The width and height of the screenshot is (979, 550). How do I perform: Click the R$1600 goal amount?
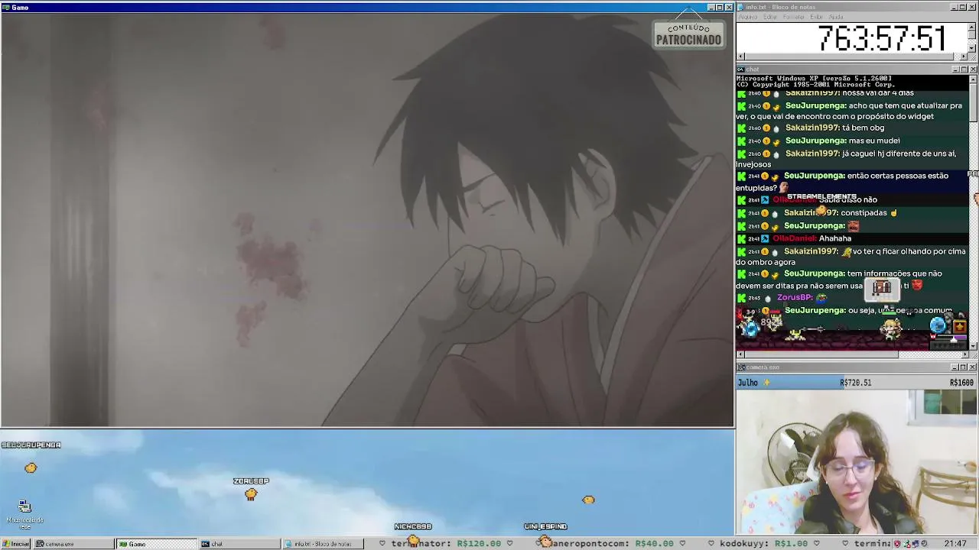(x=961, y=383)
